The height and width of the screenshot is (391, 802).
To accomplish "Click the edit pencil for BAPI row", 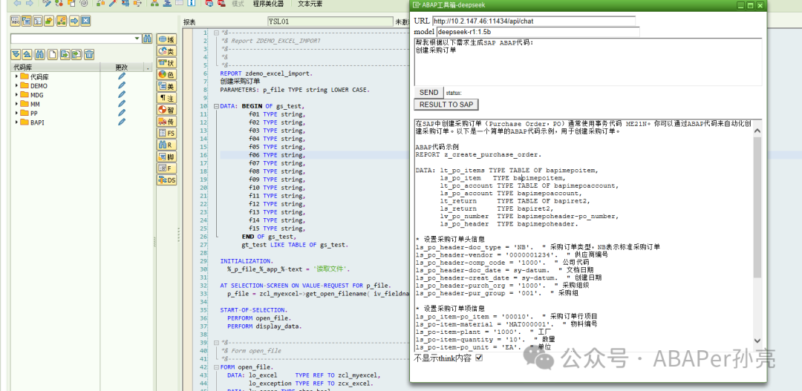I will [121, 122].
